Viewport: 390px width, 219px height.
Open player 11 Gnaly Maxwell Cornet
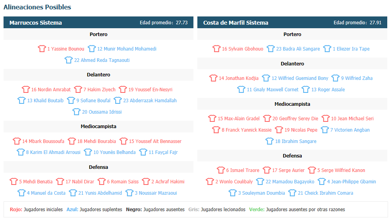[x=273, y=90]
